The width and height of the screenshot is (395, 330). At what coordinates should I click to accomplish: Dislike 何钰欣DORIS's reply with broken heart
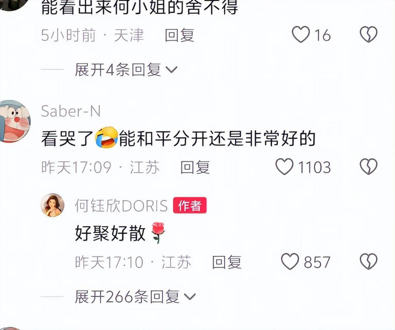pos(368,261)
